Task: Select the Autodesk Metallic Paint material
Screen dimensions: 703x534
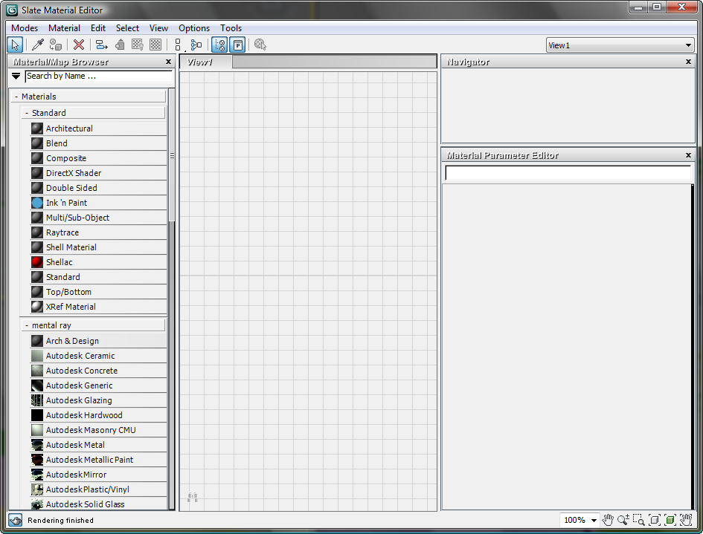Action: tap(98, 460)
